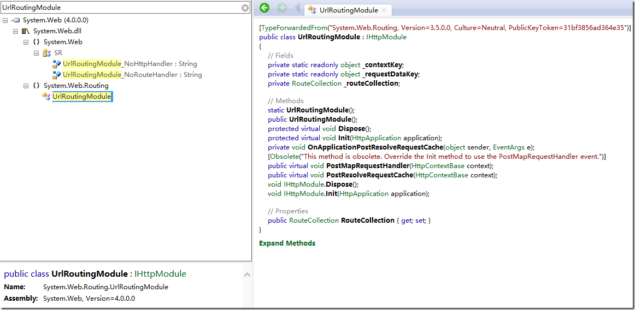Click the UrlRoutingModule_NoHttpHandler property icon

56,64
